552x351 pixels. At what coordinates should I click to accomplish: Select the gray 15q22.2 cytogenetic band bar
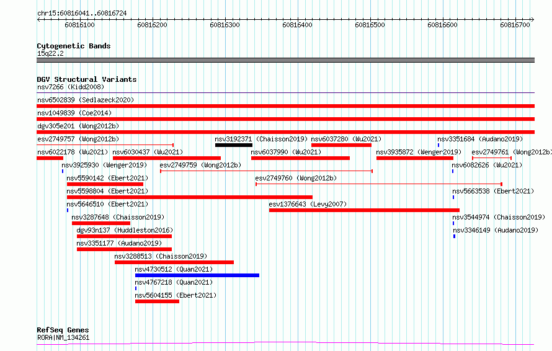coord(285,60)
